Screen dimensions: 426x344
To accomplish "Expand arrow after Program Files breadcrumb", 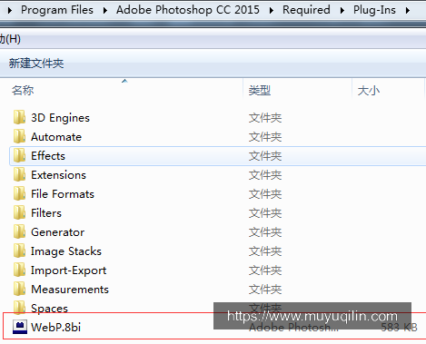I will pyautogui.click(x=105, y=11).
